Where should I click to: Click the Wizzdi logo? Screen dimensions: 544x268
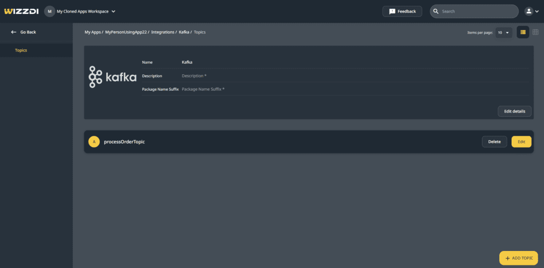21,11
